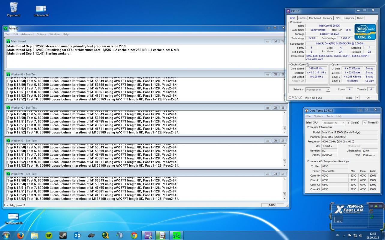Screen dimensions: 385x240
Task: Switch to the Caches tab in CPU-Z
Action: (x=302, y=18)
